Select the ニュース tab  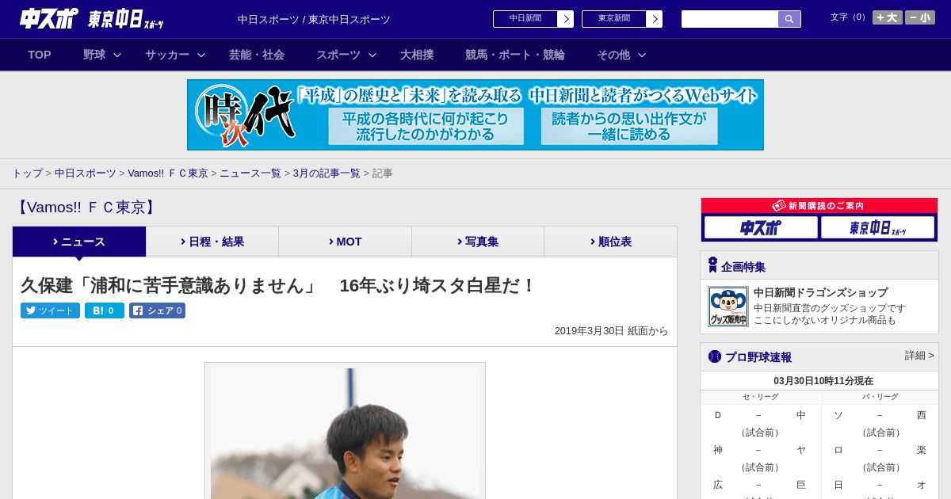[79, 242]
